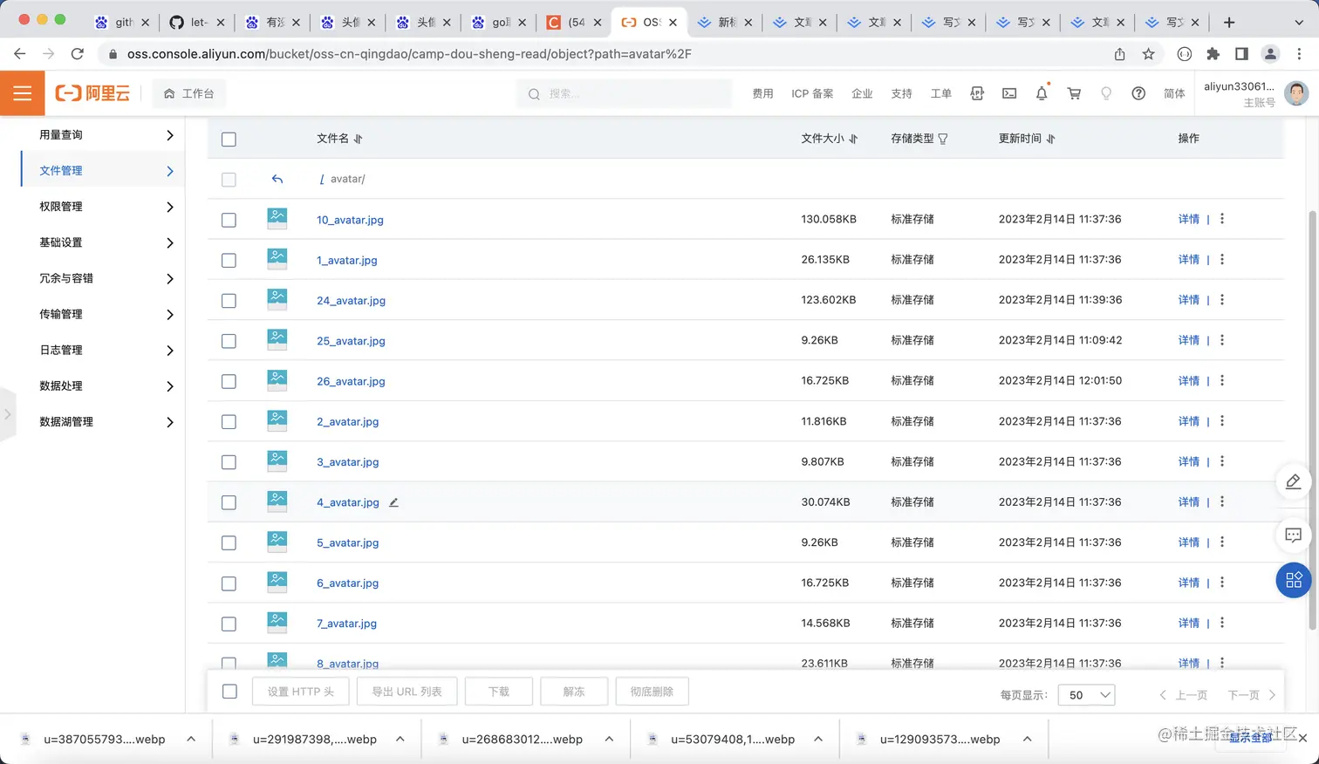Bookmark this page with star icon
Viewport: 1319px width, 764px height.
tap(1149, 54)
